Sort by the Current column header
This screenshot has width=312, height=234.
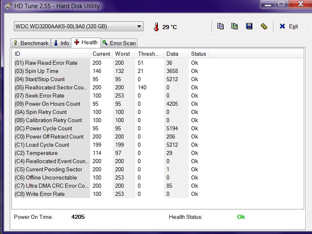click(101, 54)
